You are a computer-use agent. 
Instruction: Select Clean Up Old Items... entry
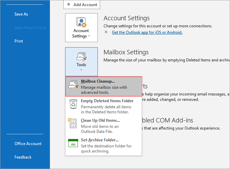pyautogui.click(x=104, y=126)
